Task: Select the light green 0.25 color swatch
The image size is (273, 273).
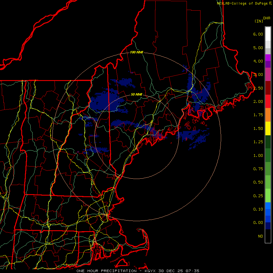Action: coord(268,196)
